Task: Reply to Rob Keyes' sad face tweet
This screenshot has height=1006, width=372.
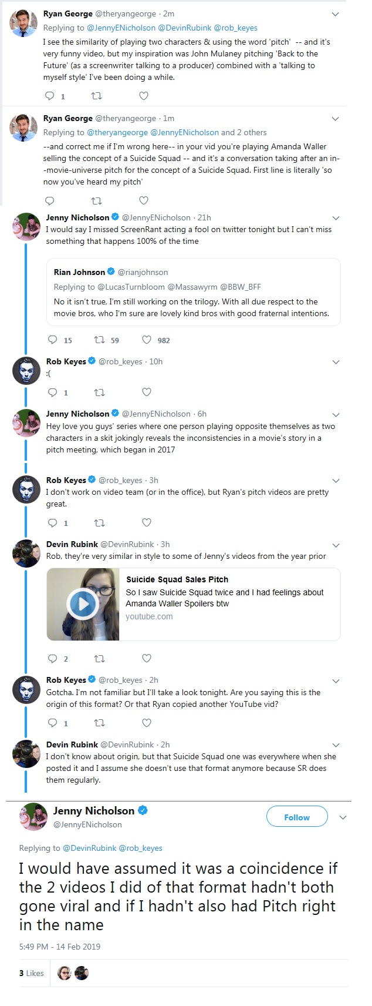Action: 53,392
